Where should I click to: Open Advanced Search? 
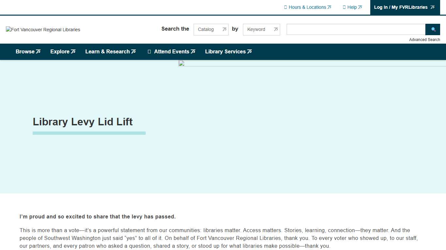pyautogui.click(x=424, y=39)
